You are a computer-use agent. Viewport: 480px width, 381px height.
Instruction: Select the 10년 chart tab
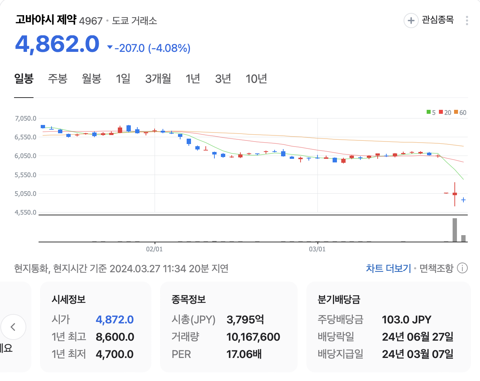coord(256,79)
